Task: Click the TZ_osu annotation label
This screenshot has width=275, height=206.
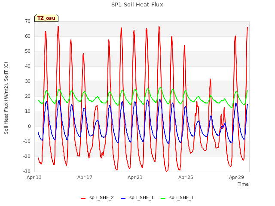Action: 46,18
